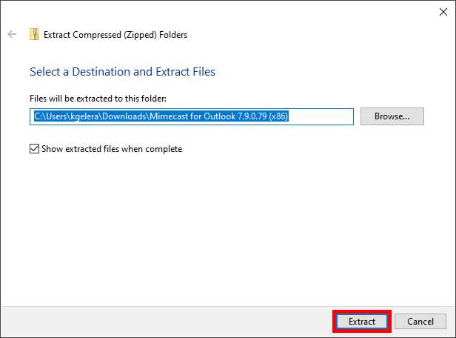Screen dimensions: 456x338
Task: Click 'Extract Compressed (Zipped) Folders' title text
Action: click(x=115, y=35)
